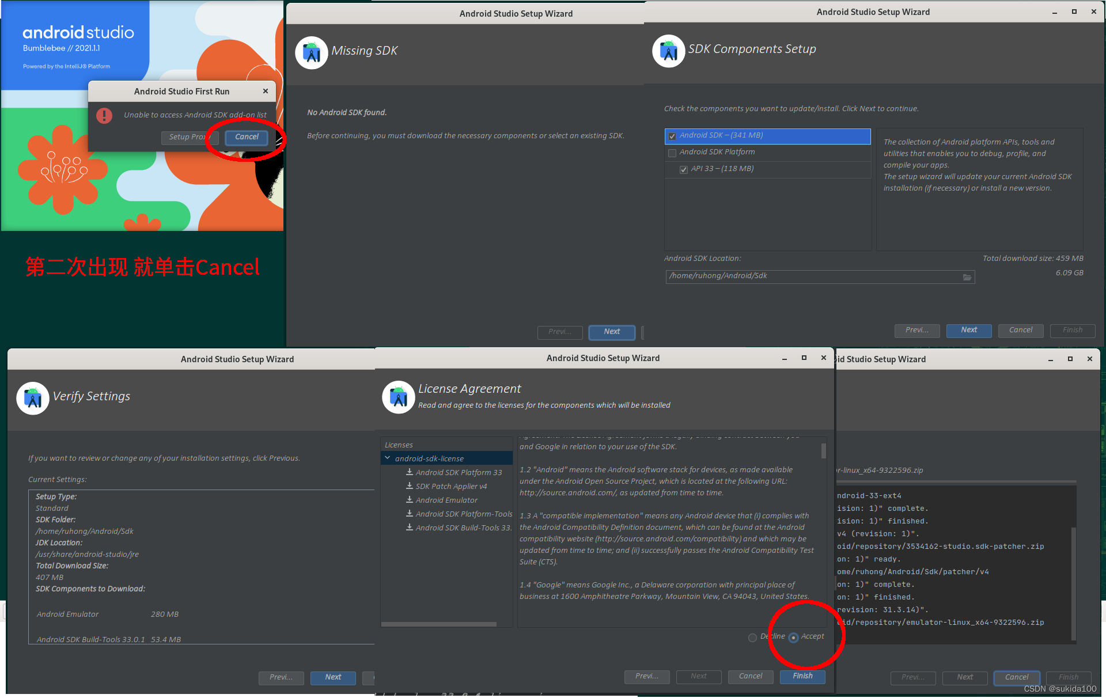
Task: Click Cancel in the SDK Components Setup wizard
Action: (1021, 330)
